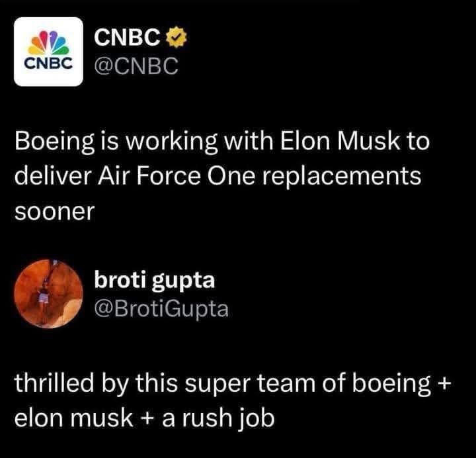Click the "CNBC" text inside the logo

click(48, 66)
